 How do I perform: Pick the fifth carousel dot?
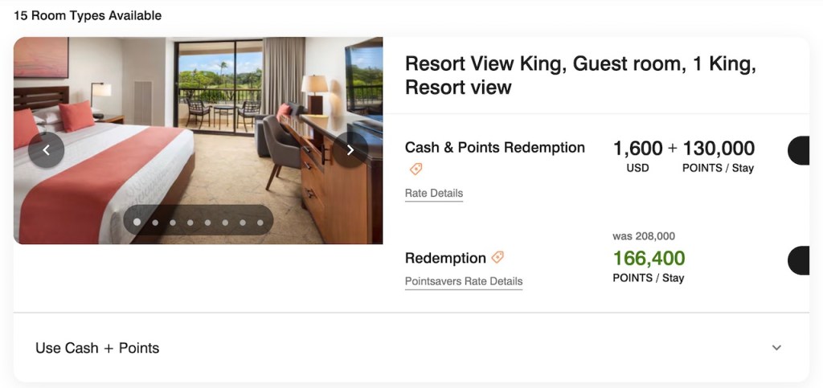coord(207,223)
